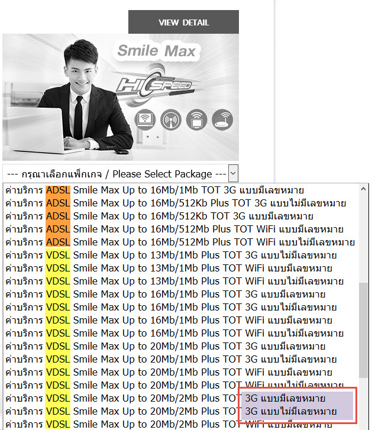372x430 pixels.
Task: Click the Smile Max HiSpeed banner image
Action: pos(121,98)
